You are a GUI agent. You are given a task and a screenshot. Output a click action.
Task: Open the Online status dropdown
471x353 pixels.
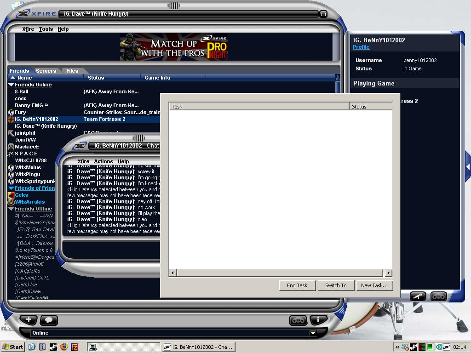tap(313, 333)
